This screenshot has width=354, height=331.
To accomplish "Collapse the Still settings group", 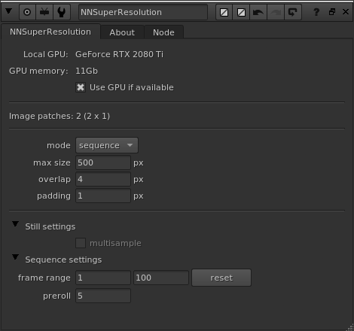I will (x=15, y=224).
